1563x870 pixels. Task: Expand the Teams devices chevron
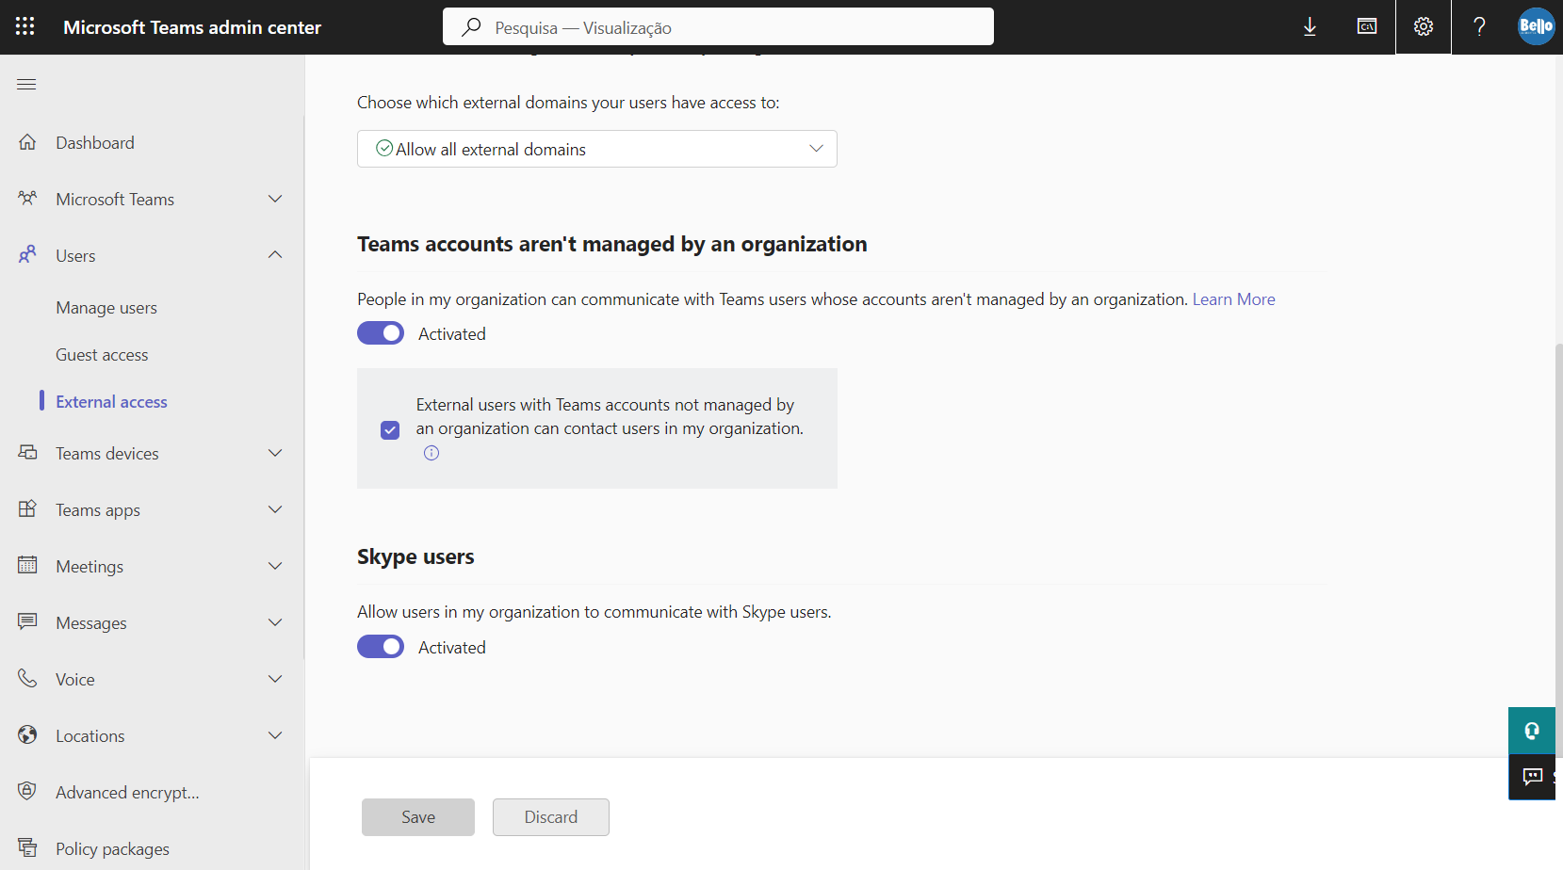275,453
